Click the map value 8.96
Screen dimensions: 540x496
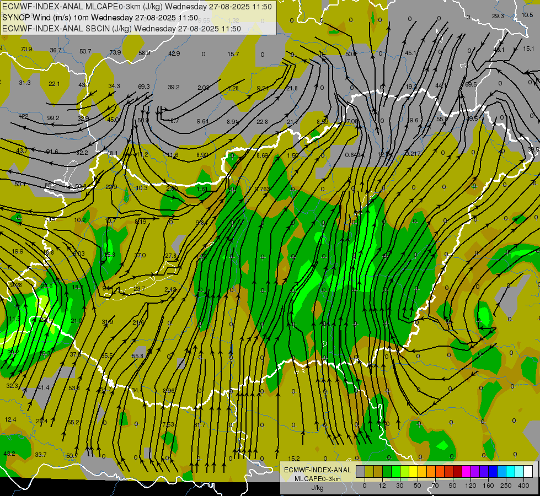point(169,391)
